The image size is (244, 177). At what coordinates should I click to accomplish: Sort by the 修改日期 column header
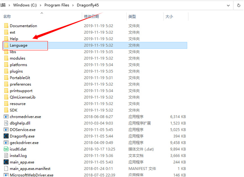click(x=92, y=16)
